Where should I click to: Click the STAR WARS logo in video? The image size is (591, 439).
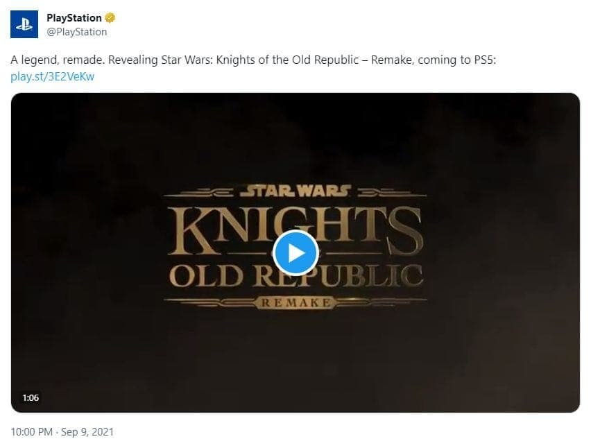(x=296, y=191)
